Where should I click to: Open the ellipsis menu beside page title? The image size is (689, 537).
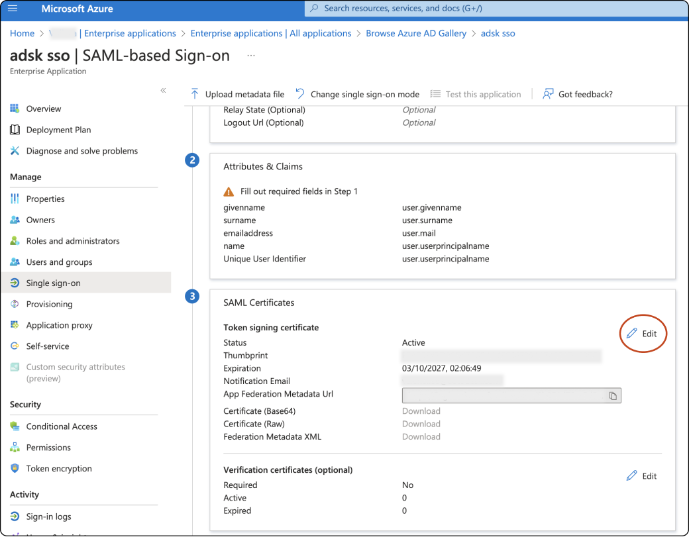coord(251,56)
